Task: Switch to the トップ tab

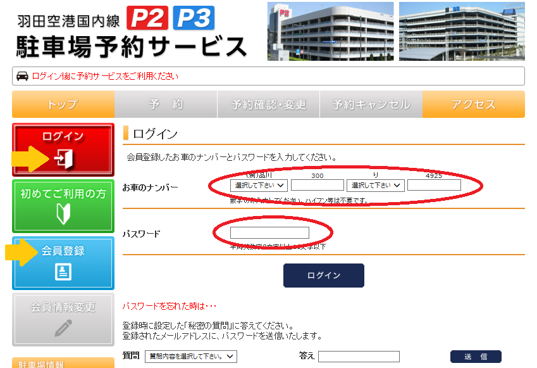Action: click(63, 105)
